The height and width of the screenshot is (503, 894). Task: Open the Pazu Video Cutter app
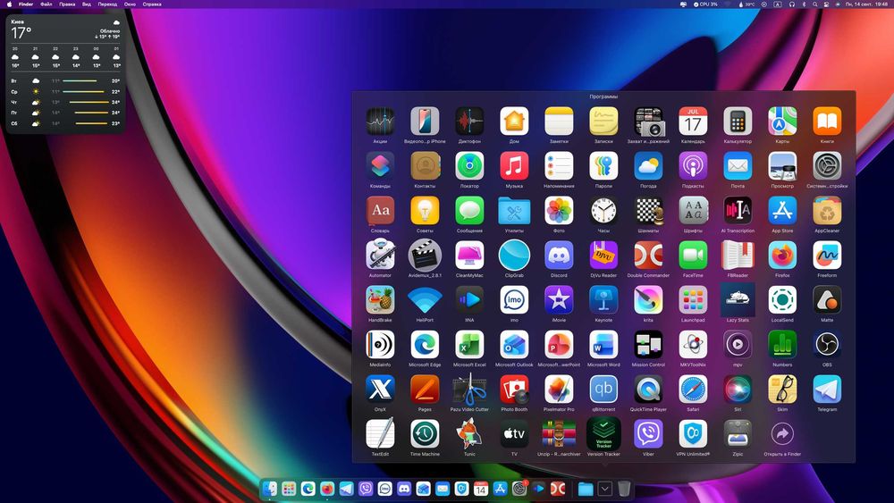[469, 389]
